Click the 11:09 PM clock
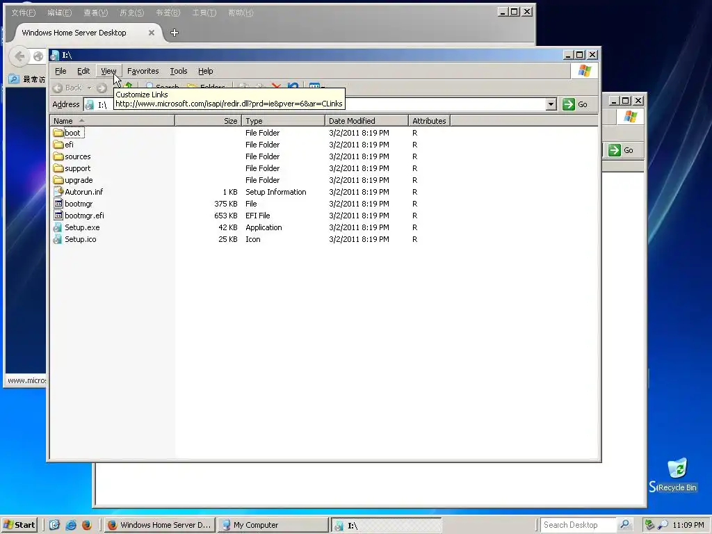712x534 pixels. coord(688,525)
